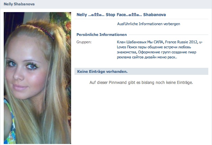
Task: Click the top gray title bar
Action: pyautogui.click(x=106, y=4)
